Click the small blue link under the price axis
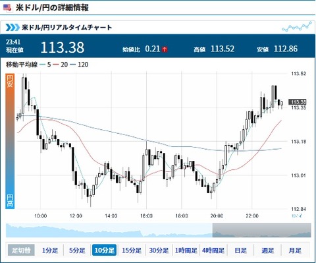 [x=297, y=216]
